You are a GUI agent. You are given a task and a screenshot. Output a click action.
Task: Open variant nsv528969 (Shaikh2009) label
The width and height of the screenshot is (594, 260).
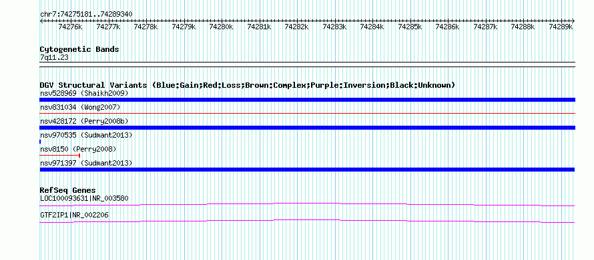point(84,93)
